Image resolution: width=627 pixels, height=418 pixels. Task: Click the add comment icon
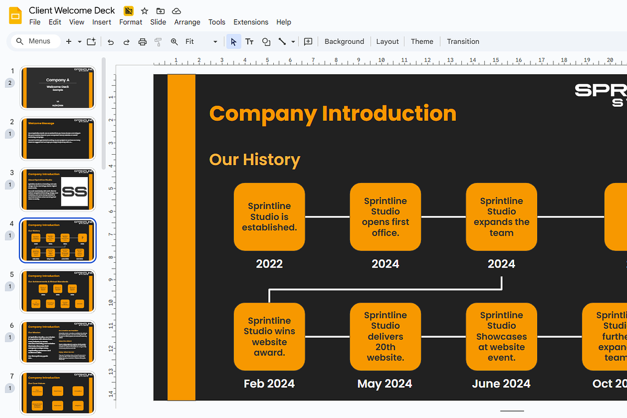pos(308,42)
